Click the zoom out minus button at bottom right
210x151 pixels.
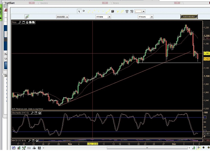click(x=203, y=148)
